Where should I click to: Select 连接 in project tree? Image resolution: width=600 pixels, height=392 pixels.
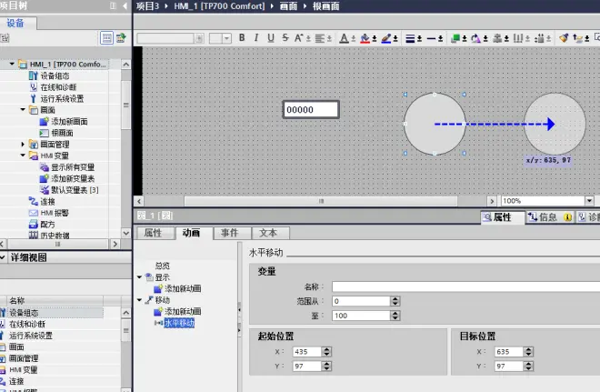[47, 201]
